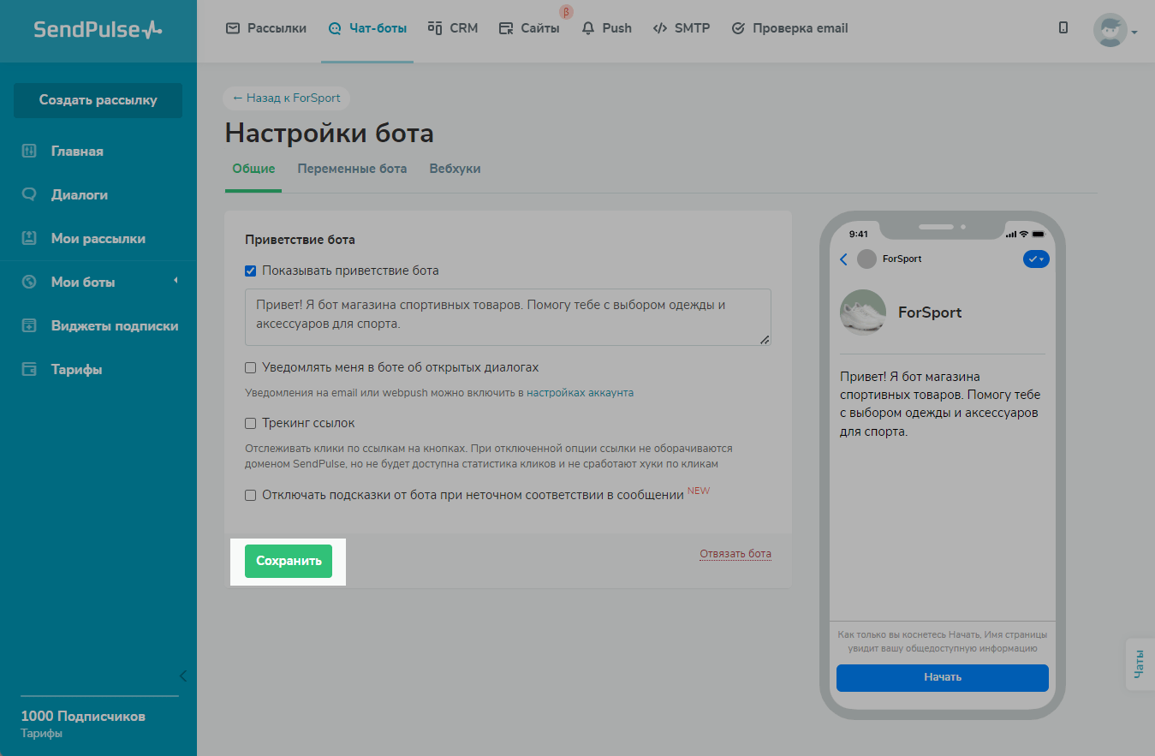Click the SendPulse logo
1155x756 pixels.
[98, 29]
